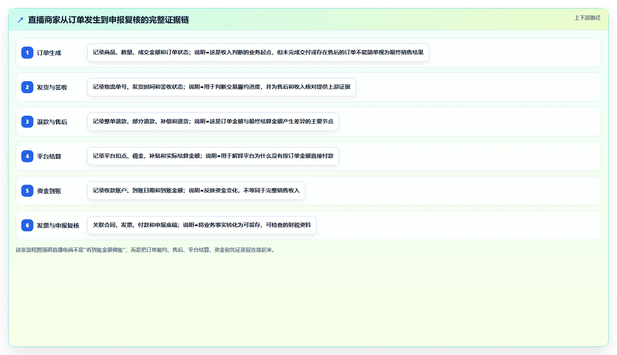Click the 上下游路径 label
The image size is (617, 355).
click(x=587, y=18)
